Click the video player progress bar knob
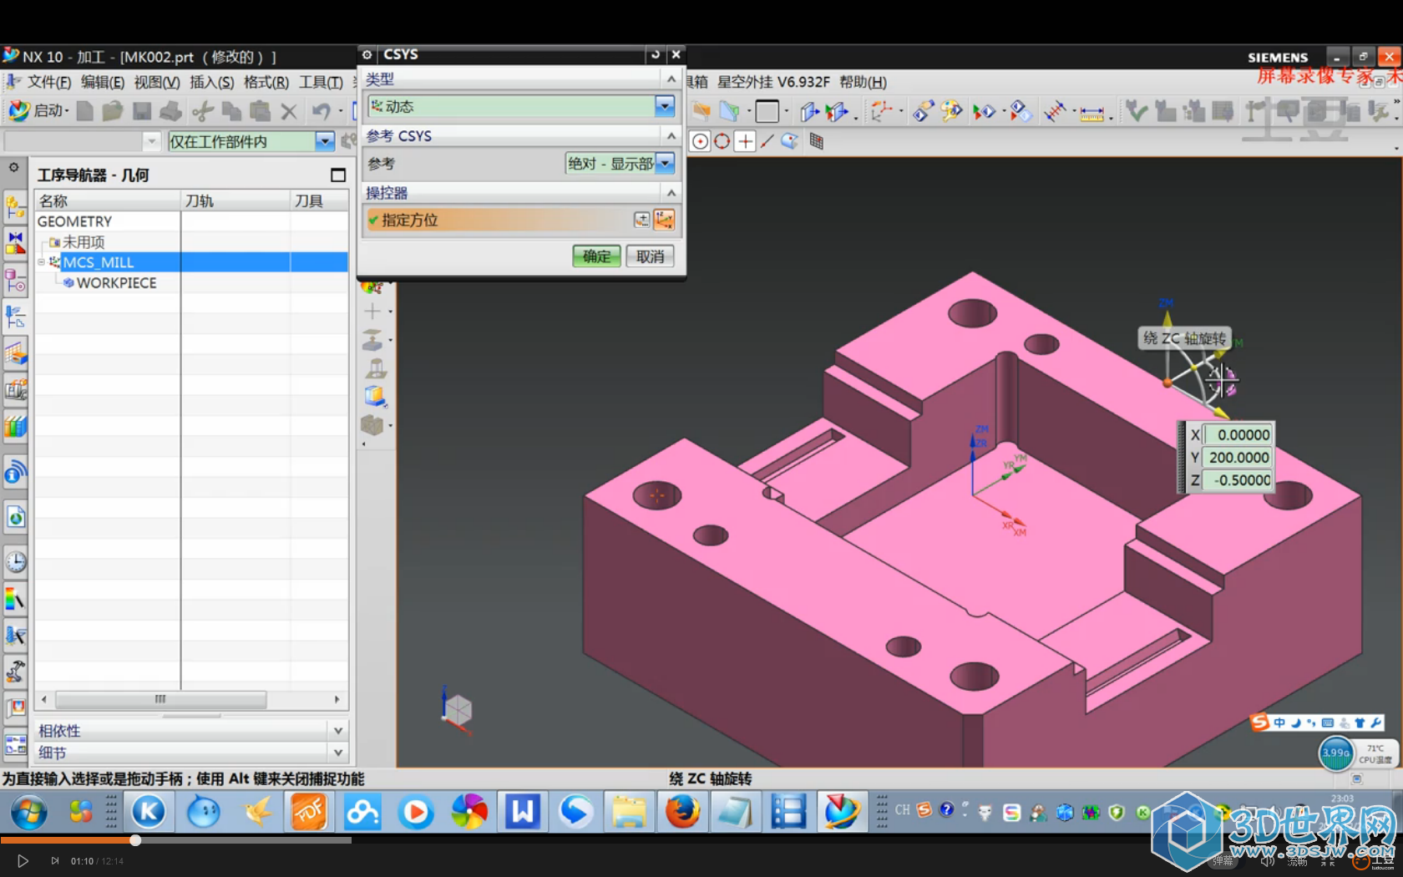The width and height of the screenshot is (1403, 877). pyautogui.click(x=135, y=840)
